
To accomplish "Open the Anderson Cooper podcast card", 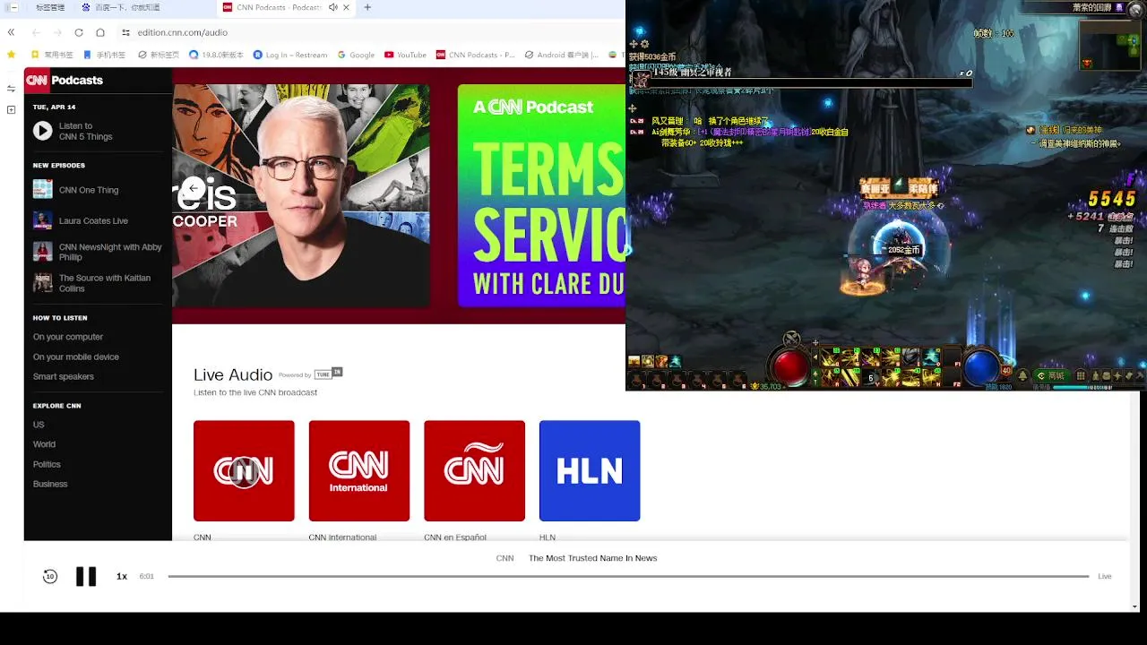I will point(301,196).
